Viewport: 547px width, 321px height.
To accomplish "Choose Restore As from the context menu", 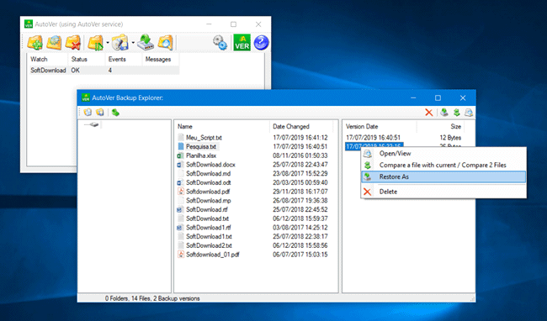I will [443, 176].
